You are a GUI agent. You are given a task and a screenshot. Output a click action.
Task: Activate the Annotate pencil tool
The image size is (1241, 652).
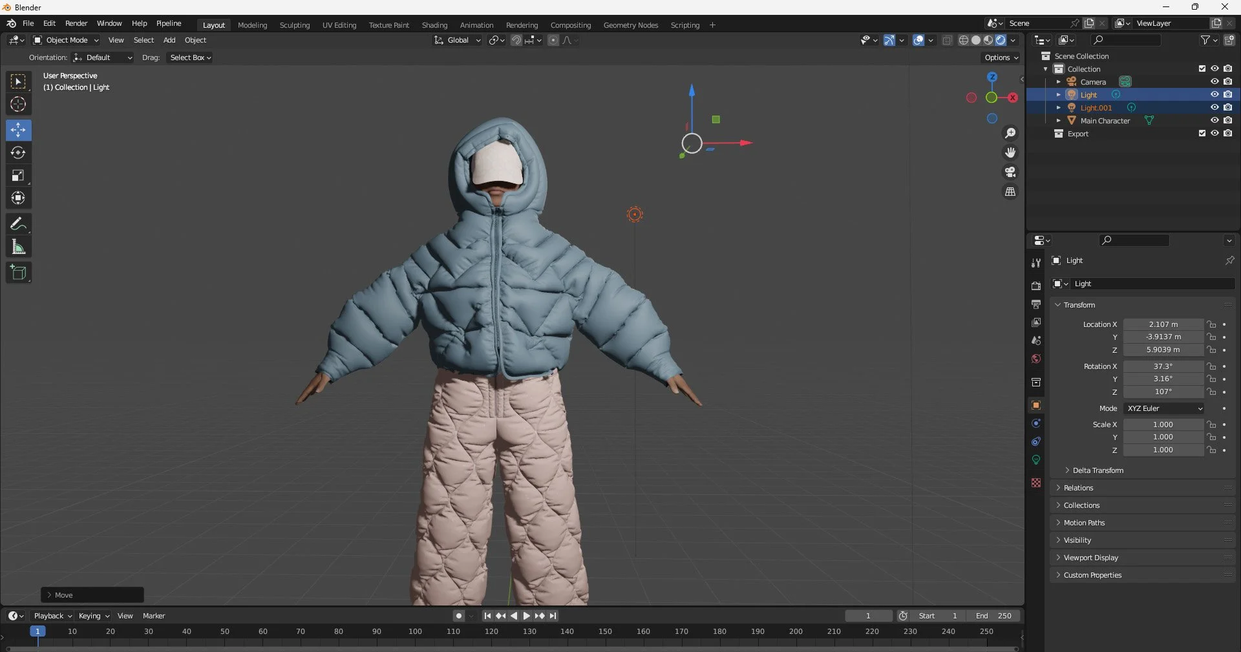[18, 224]
